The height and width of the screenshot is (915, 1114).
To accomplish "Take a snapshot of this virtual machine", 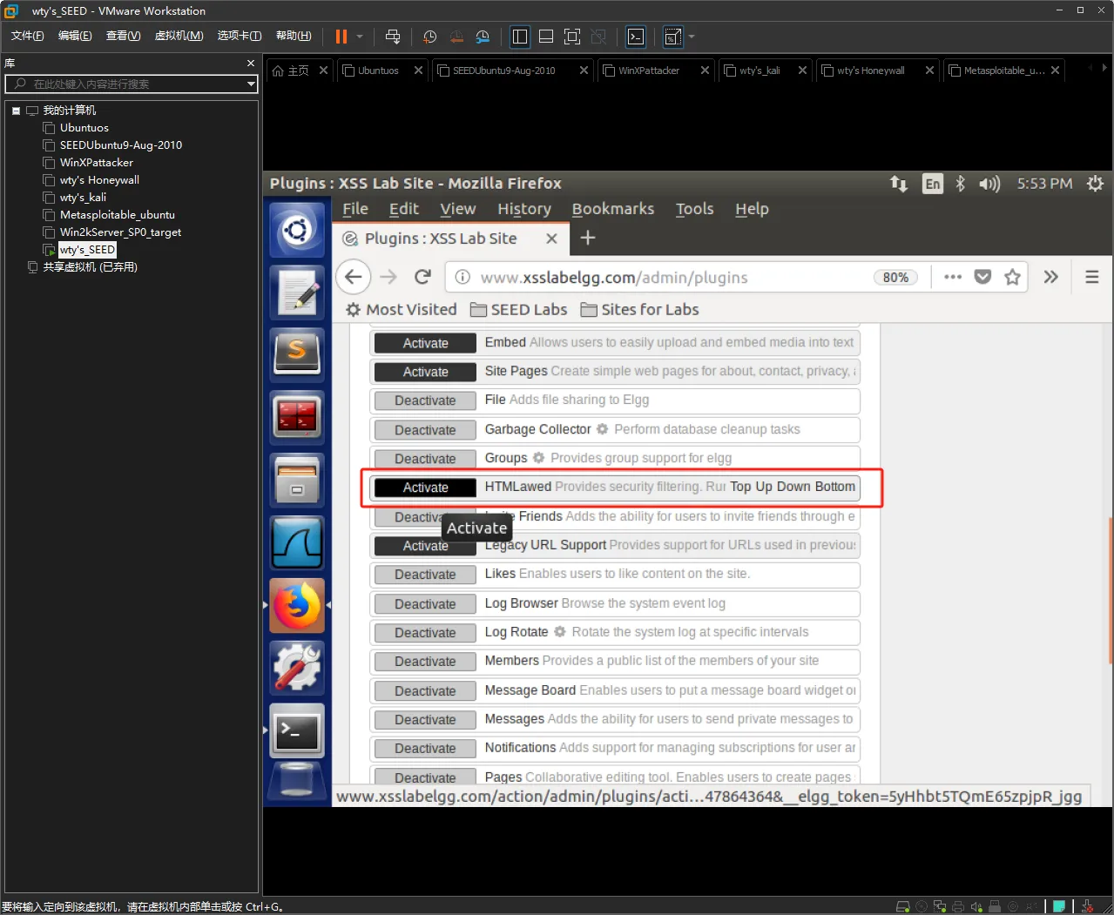I will point(429,37).
